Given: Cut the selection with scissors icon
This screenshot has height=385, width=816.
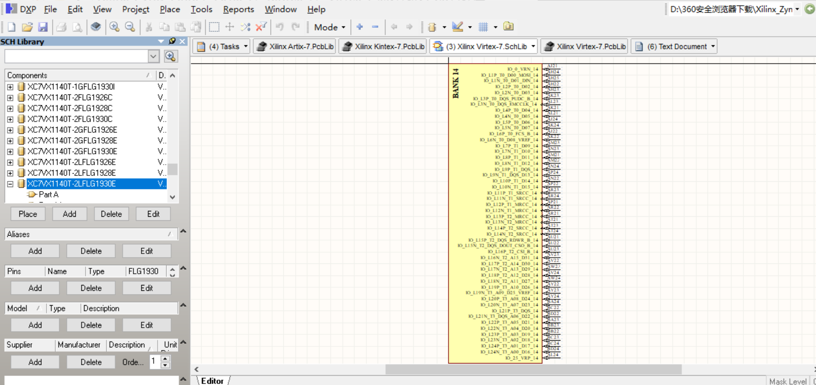Looking at the screenshot, I should 149,27.
